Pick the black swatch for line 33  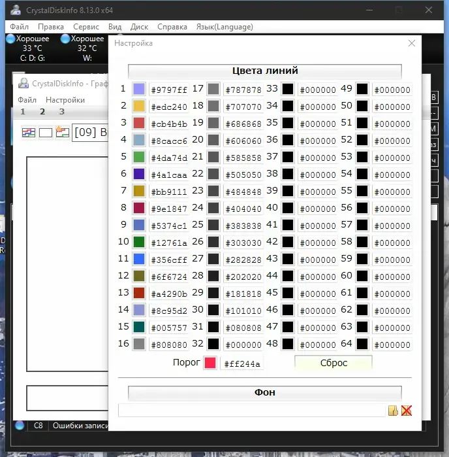click(288, 89)
